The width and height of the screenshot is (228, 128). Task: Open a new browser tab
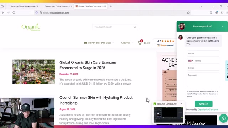111,6
